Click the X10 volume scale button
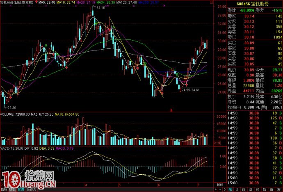This screenshot has height=192, width=283. [217, 143]
